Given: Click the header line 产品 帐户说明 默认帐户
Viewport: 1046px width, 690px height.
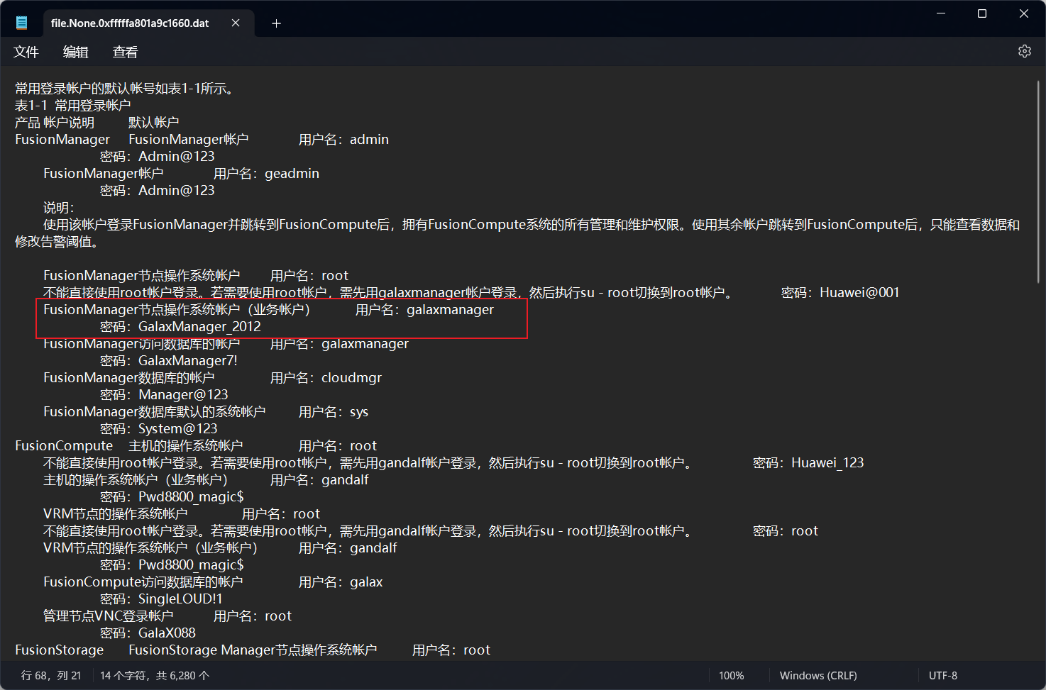Looking at the screenshot, I should 97,123.
